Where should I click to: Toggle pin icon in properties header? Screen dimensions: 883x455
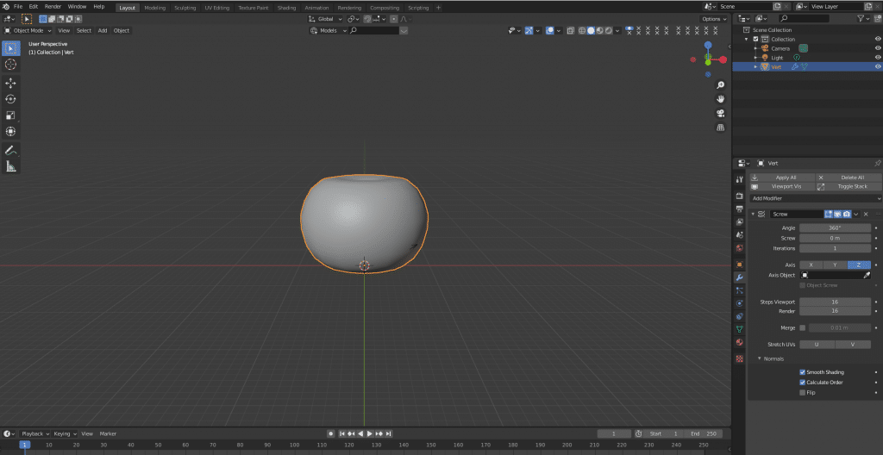pyautogui.click(x=877, y=164)
